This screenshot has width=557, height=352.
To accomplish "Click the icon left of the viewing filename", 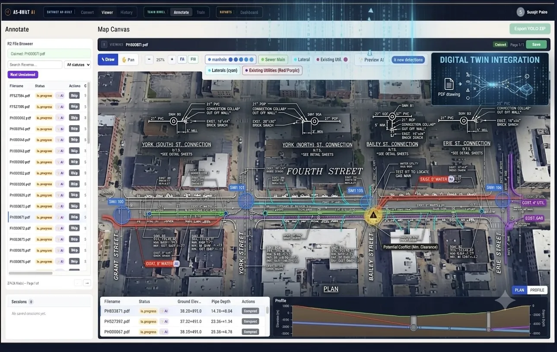I will [x=104, y=44].
